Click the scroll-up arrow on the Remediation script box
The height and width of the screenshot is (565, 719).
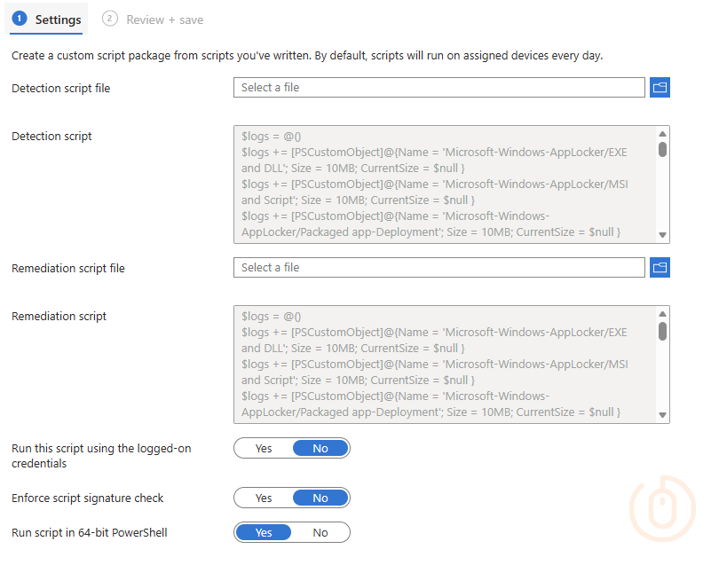tap(662, 315)
